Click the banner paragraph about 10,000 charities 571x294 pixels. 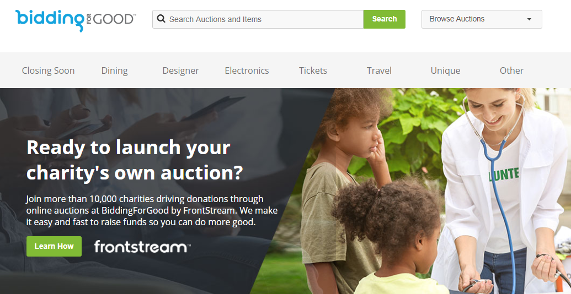[x=152, y=210]
